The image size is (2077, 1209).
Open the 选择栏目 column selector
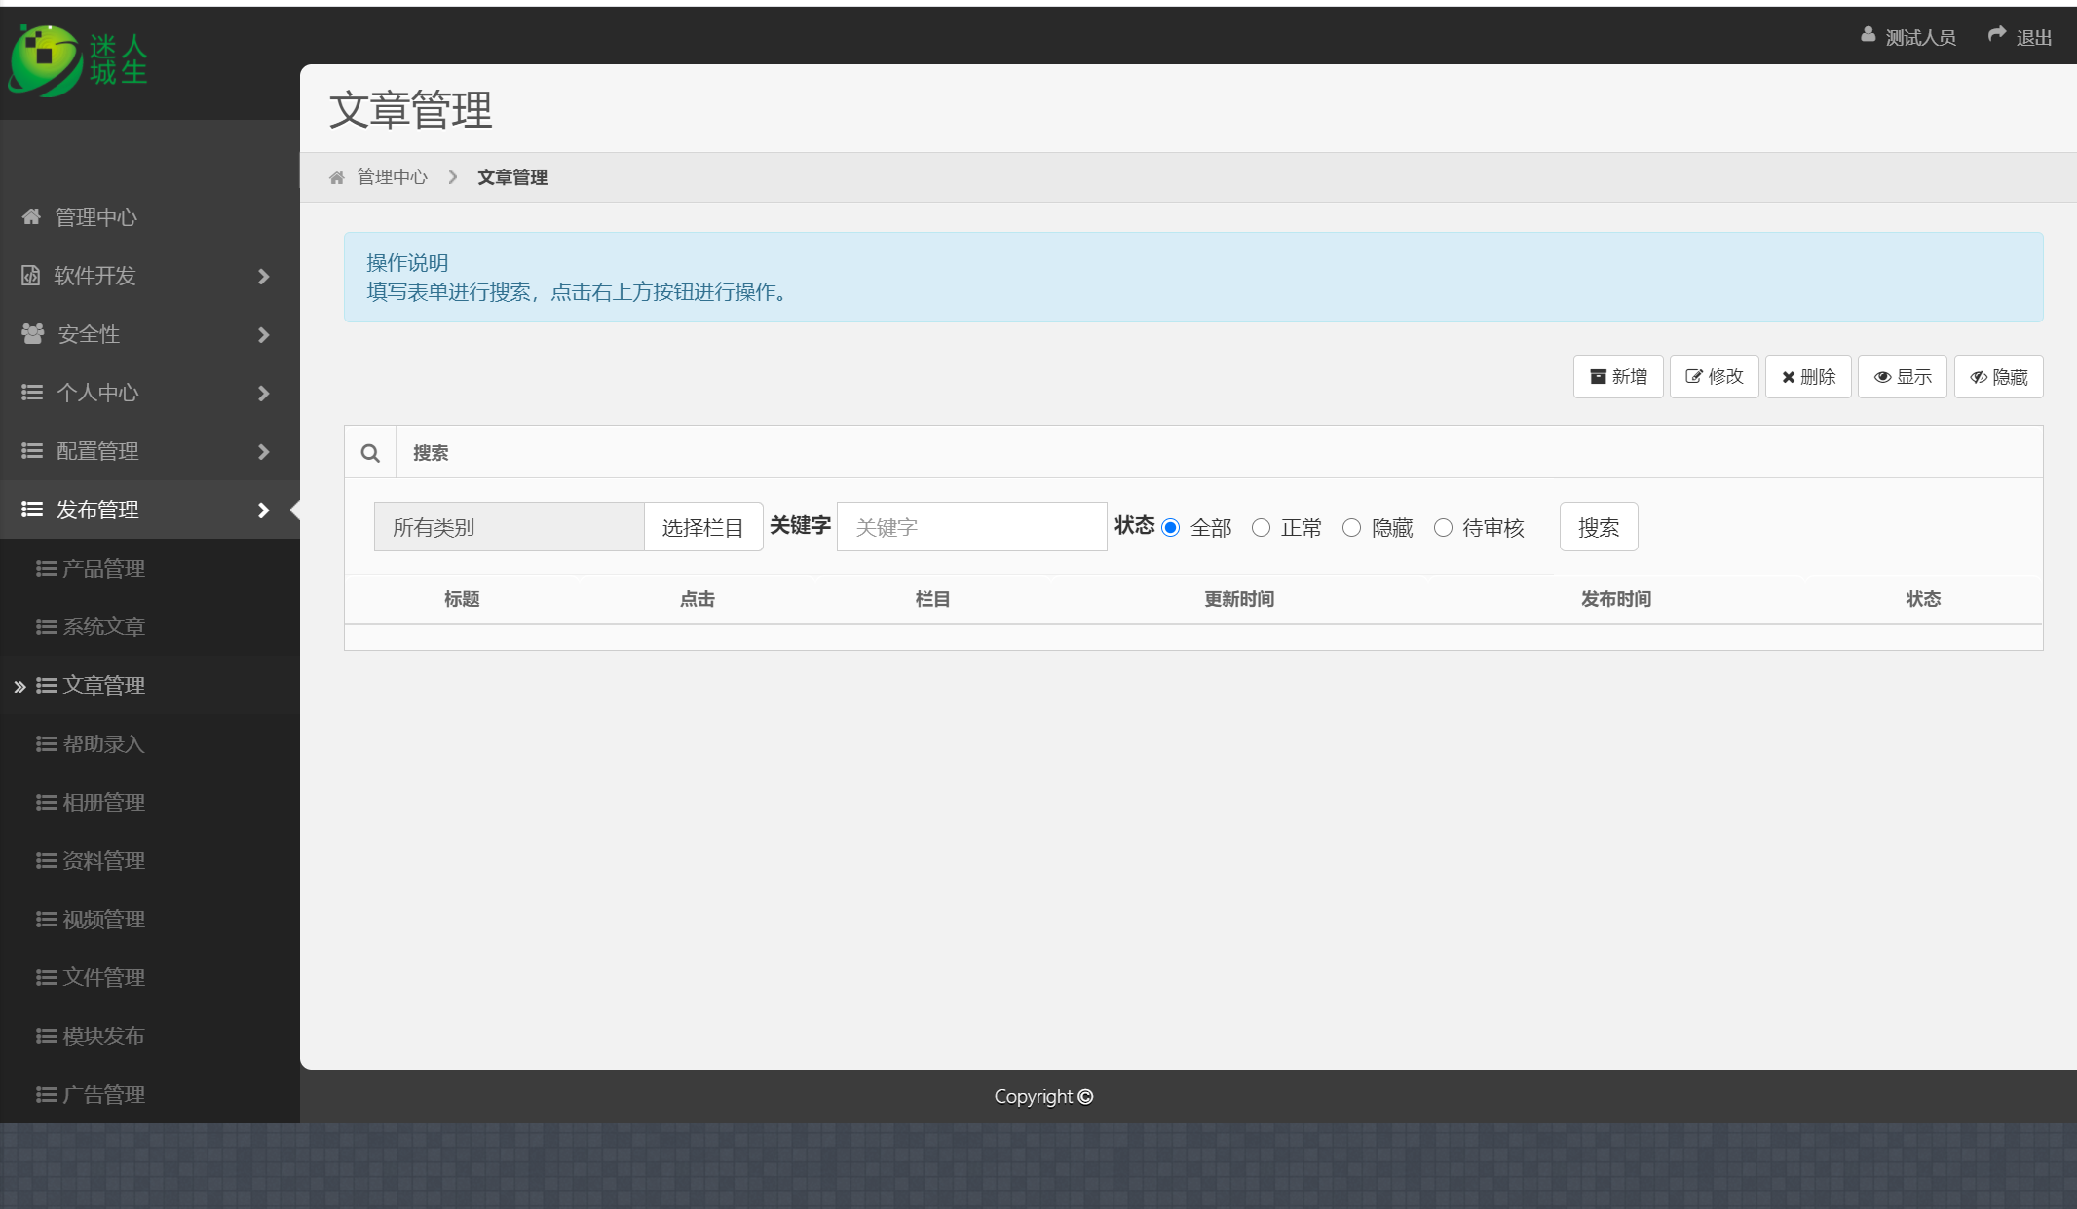coord(702,527)
